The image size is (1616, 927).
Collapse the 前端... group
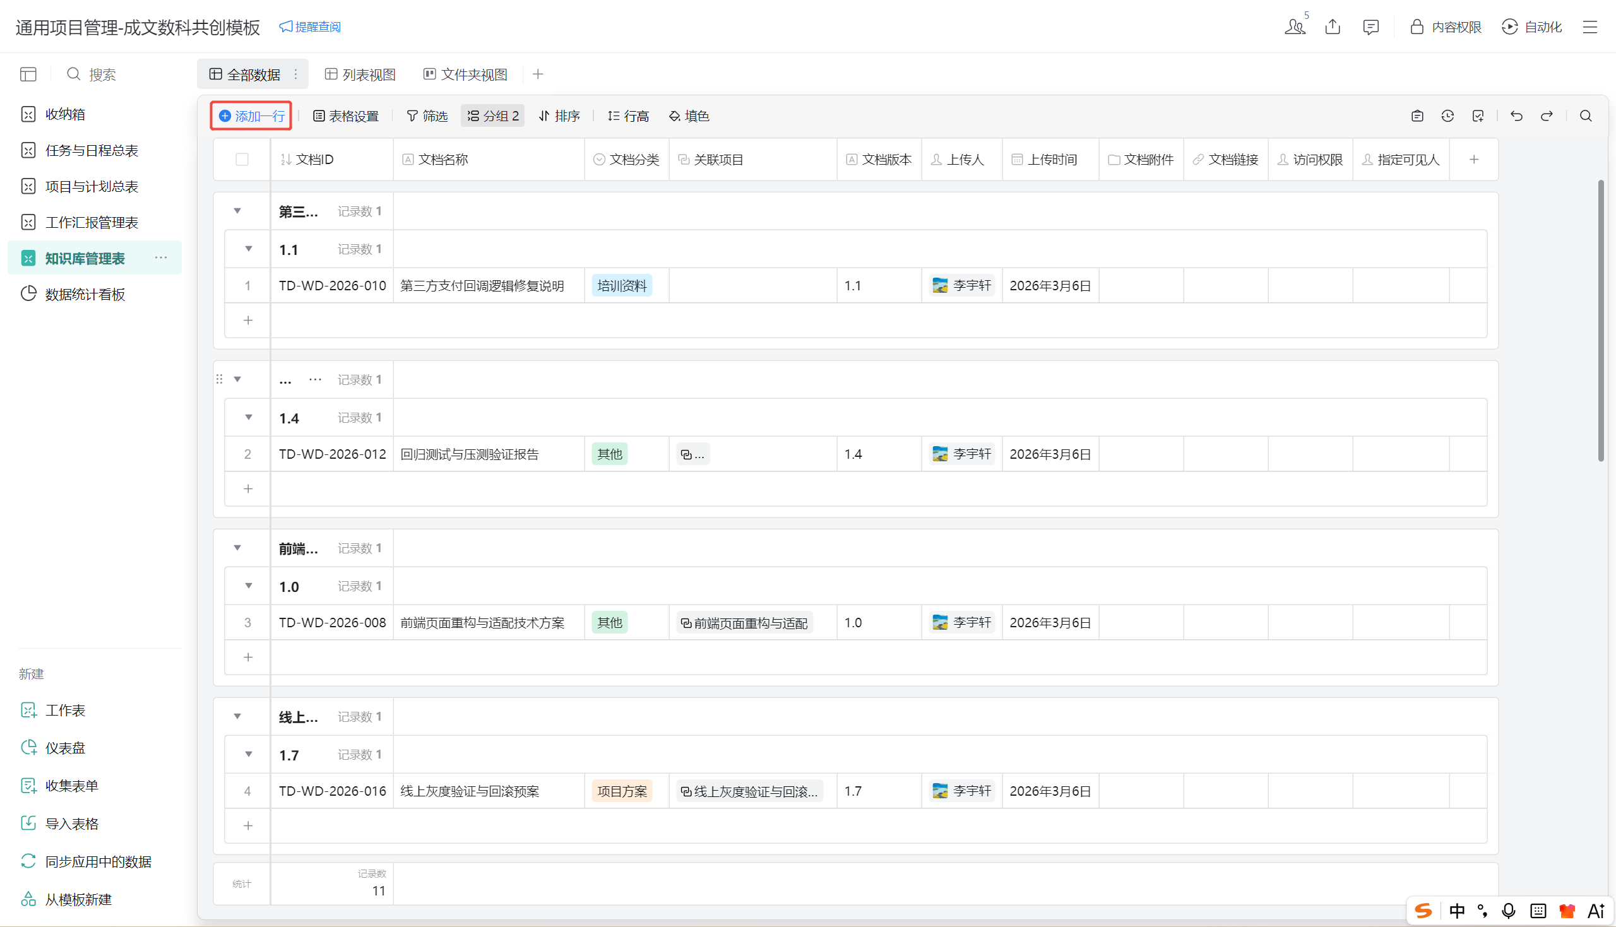coord(237,548)
